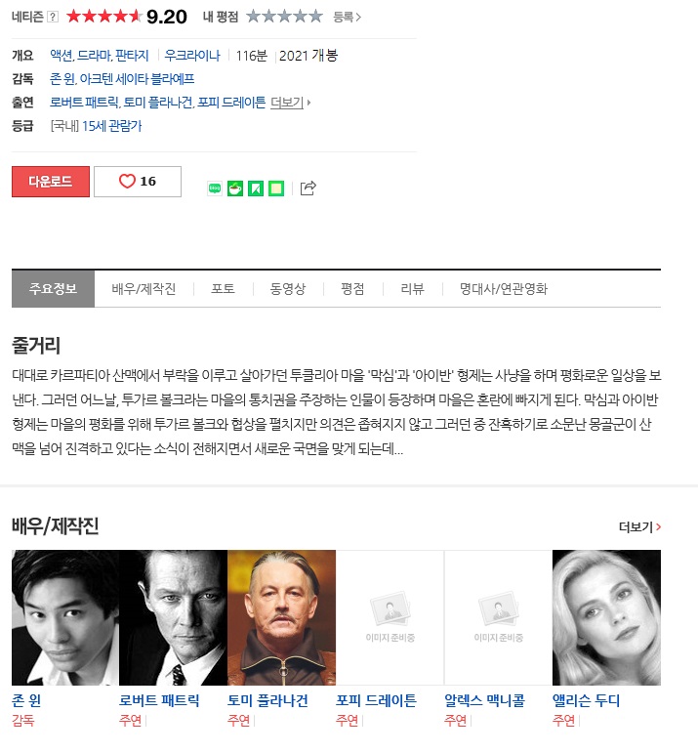Click the 우크라이나 country link
Viewport: 698px width, 754px height.
tap(192, 56)
